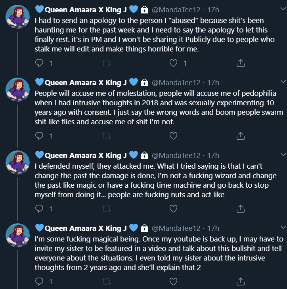Share the tweet about people swarming like flies
Image resolution: width=287 pixels, height=289 pixels.
(240, 136)
